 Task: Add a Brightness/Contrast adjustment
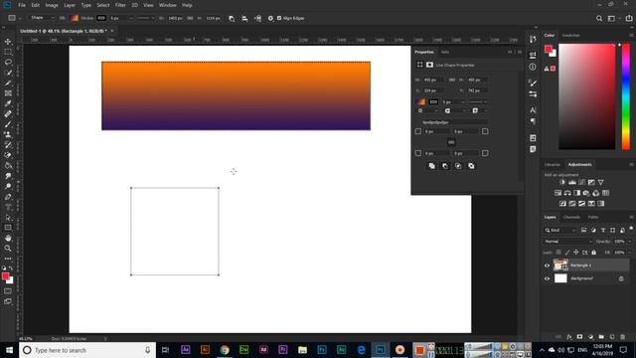coord(562,182)
